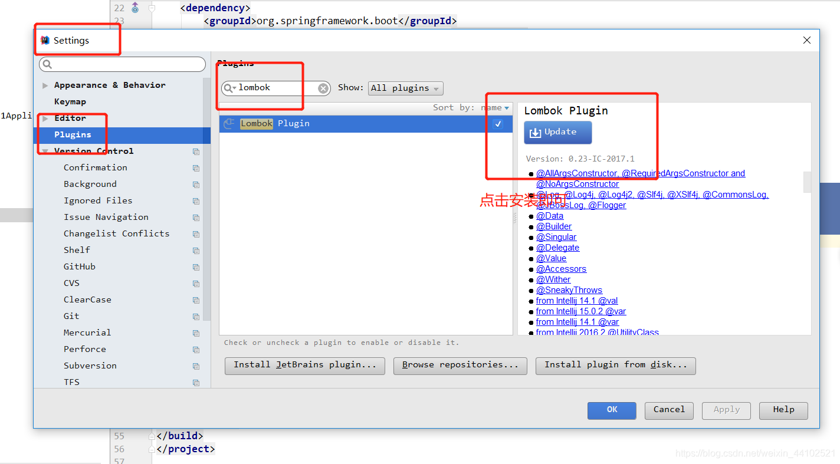Click the project-level icon beside Confirmation
Screen dimensions: 840x464
click(x=196, y=168)
